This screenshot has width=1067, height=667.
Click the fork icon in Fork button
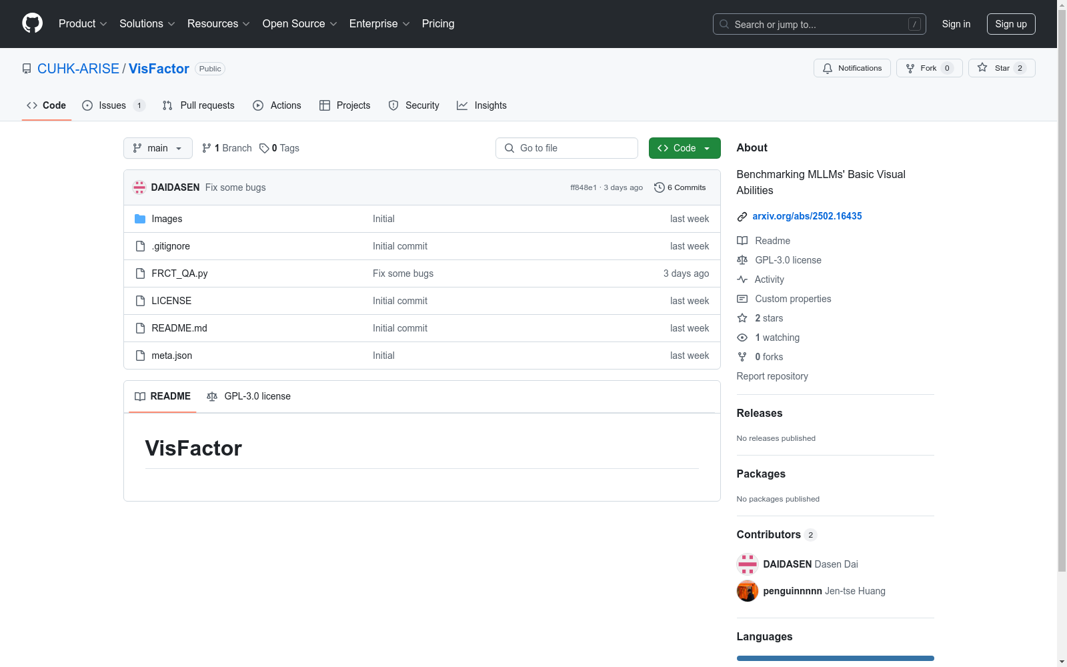click(910, 68)
